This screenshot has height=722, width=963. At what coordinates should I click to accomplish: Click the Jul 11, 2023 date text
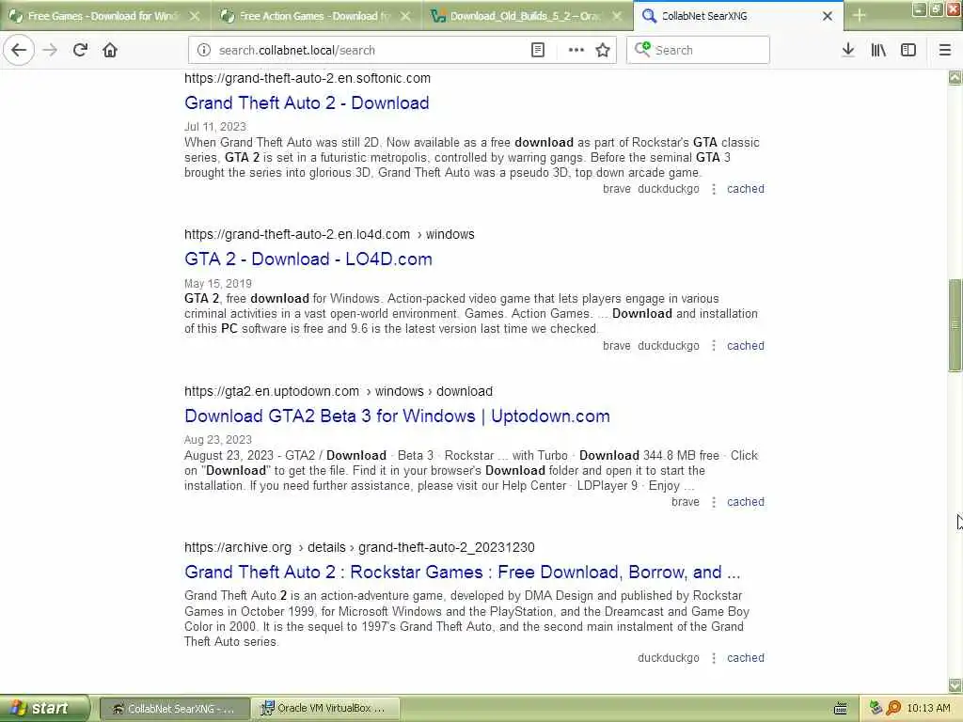(x=215, y=127)
